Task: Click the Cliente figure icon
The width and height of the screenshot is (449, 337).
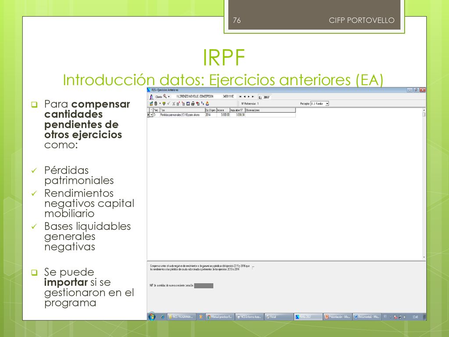Action: 151,97
